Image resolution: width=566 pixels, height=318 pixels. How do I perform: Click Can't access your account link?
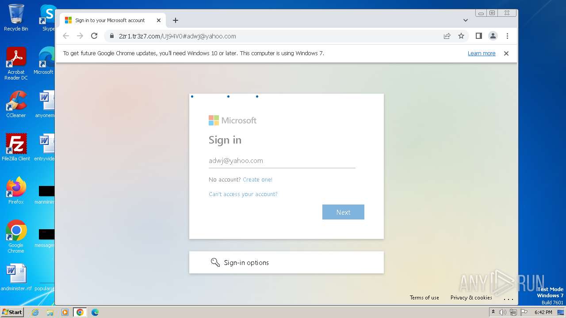243,194
